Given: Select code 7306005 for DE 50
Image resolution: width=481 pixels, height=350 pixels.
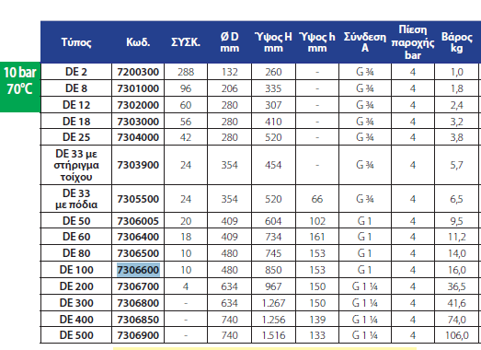Looking at the screenshot, I should click(138, 221).
